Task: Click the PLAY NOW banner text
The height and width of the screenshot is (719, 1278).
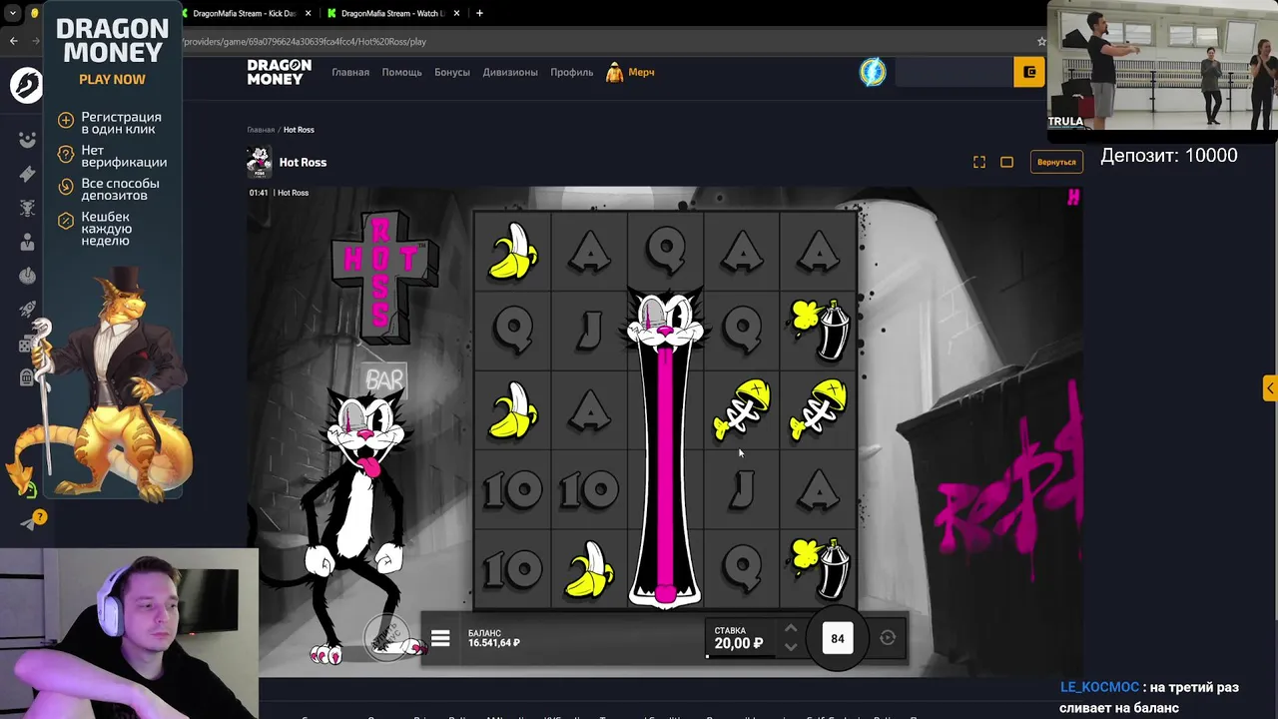Action: (112, 79)
